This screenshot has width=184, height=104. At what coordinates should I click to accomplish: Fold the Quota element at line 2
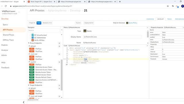click(x=68, y=50)
